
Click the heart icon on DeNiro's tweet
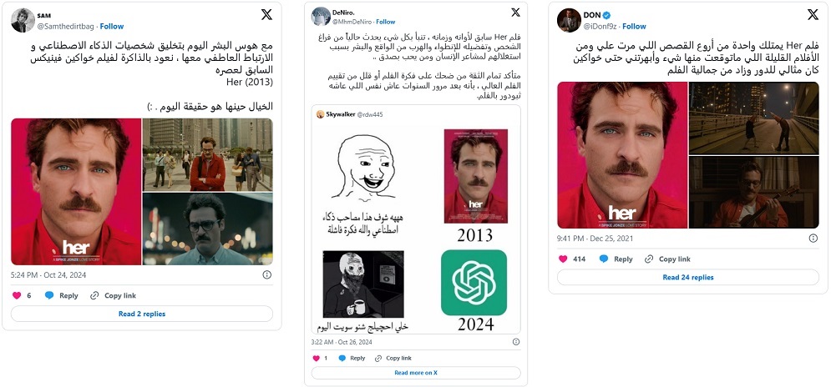[x=317, y=358]
